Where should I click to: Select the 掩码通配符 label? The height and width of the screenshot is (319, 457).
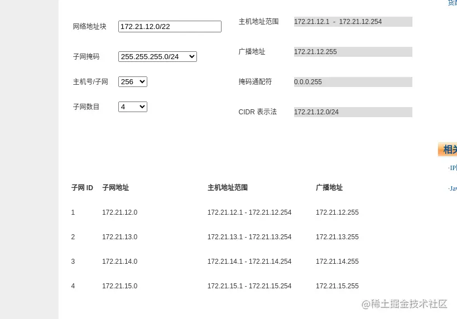pyautogui.click(x=255, y=81)
